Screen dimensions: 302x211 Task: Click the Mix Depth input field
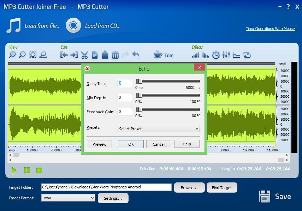tap(125, 97)
